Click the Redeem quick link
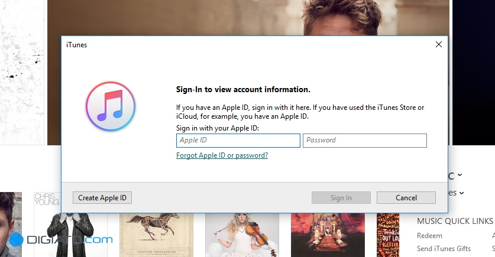This screenshot has width=495, height=257. tap(429, 236)
